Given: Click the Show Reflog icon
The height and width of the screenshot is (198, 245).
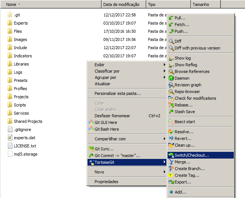Looking at the screenshot, I should point(171,65).
